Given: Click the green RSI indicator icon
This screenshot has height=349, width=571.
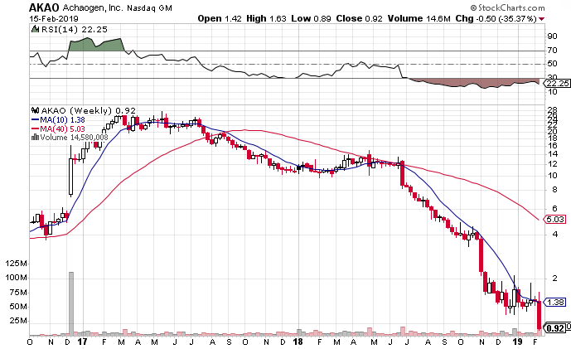Looking at the screenshot, I should tap(35, 29).
